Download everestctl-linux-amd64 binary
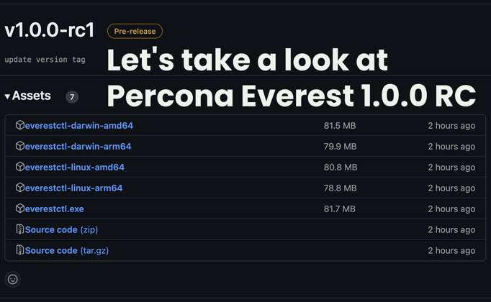The height and width of the screenshot is (302, 491). [x=74, y=168]
